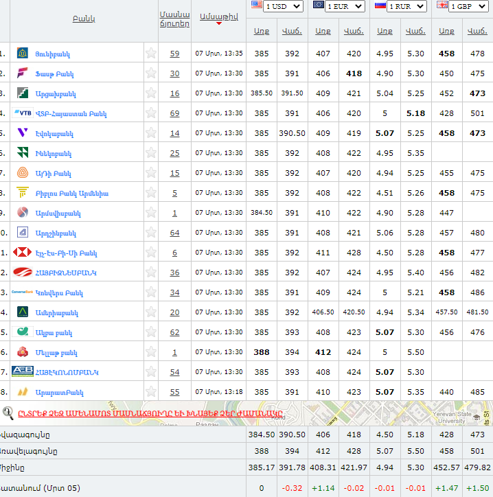Image resolution: width=493 pixels, height=497 pixels.
Task: Click the 385.17 average USD buy value
Action: click(x=262, y=467)
